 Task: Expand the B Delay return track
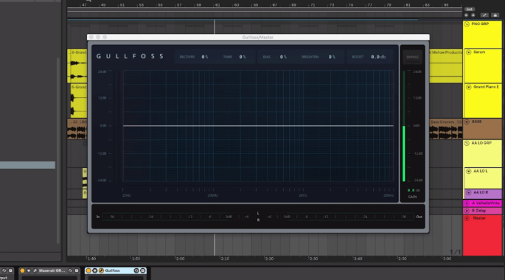[x=467, y=211]
